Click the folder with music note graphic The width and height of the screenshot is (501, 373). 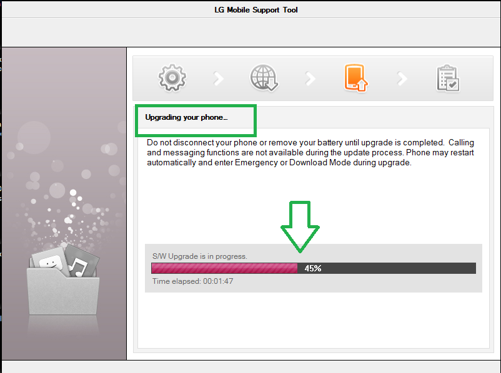tap(63, 279)
